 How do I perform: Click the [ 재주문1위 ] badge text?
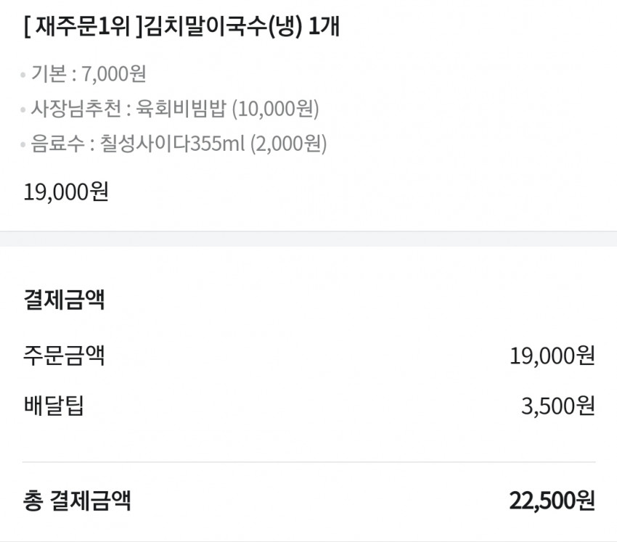click(83, 27)
